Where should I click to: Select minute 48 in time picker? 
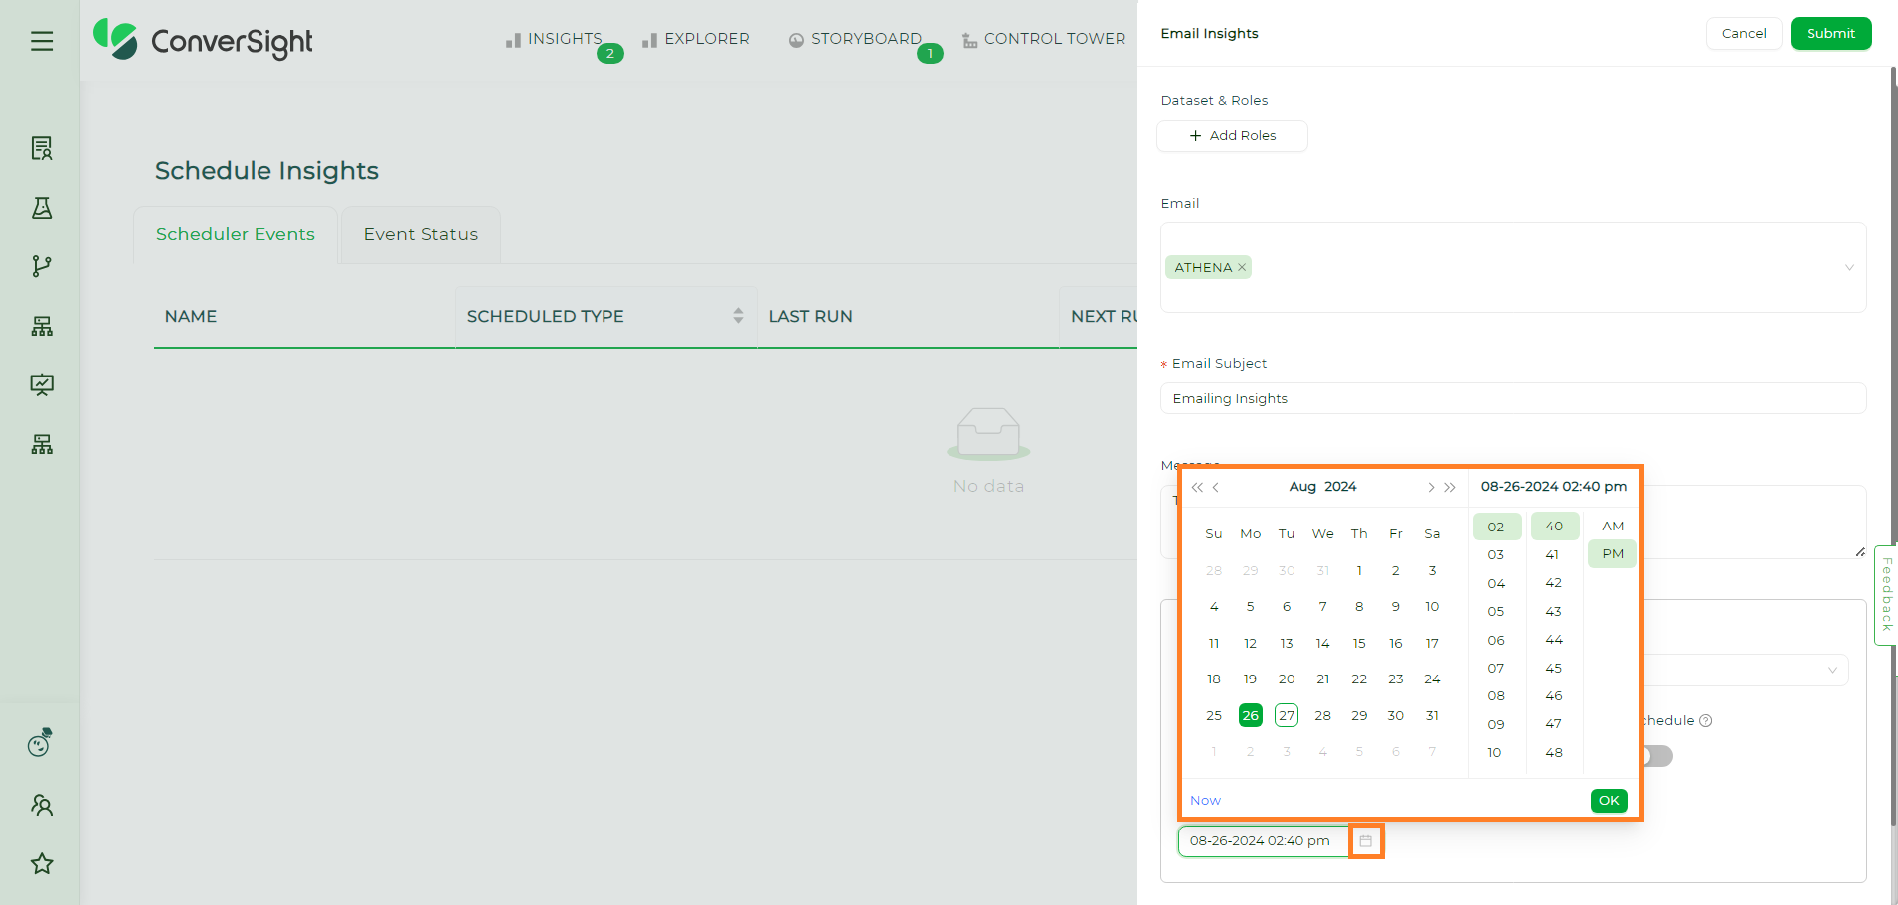click(x=1554, y=753)
